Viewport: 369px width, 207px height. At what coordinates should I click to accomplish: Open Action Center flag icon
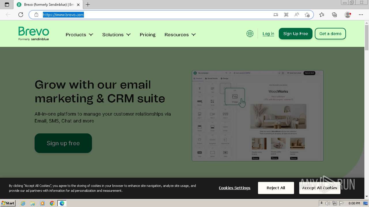(342, 203)
